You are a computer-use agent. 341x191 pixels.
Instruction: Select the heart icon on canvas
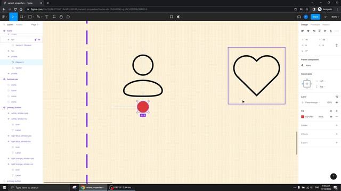pos(257,75)
